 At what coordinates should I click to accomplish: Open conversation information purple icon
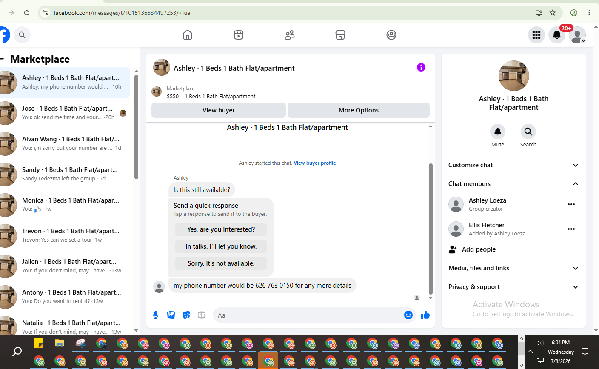(x=421, y=67)
